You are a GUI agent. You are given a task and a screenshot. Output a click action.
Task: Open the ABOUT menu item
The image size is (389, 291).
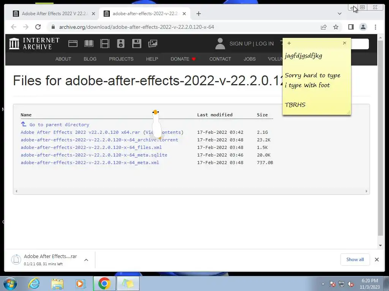point(63,59)
